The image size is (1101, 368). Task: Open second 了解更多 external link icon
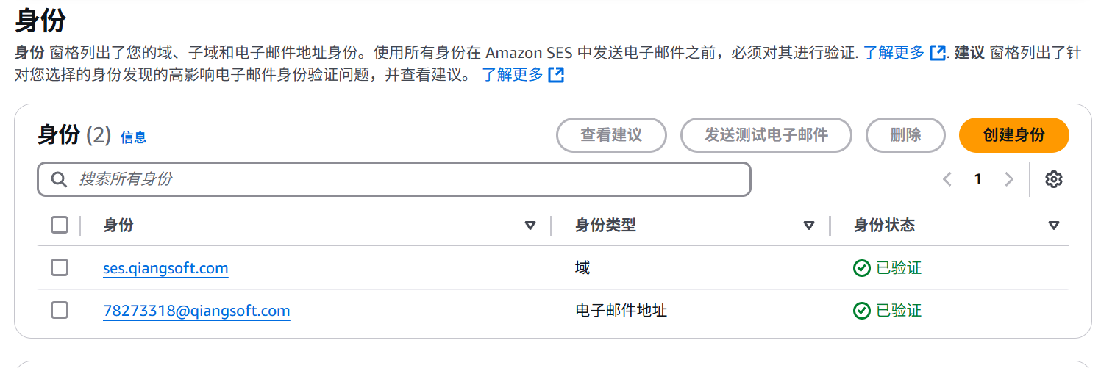(557, 75)
